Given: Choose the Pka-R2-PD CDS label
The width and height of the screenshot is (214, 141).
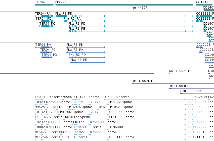Looking at the screenshot, I should point(77,55).
